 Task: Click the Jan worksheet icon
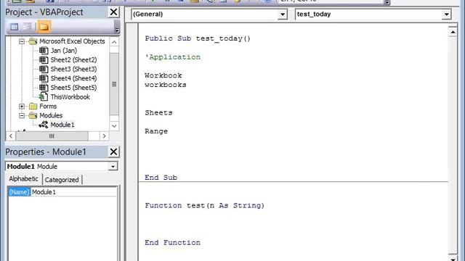coord(44,51)
